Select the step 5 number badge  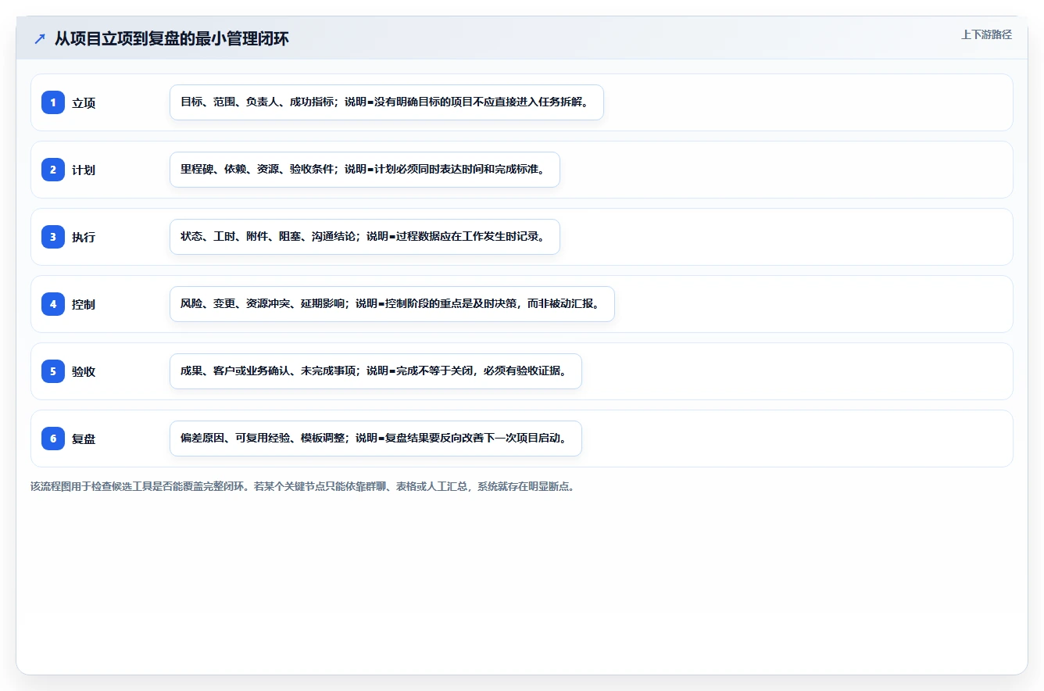tap(53, 371)
